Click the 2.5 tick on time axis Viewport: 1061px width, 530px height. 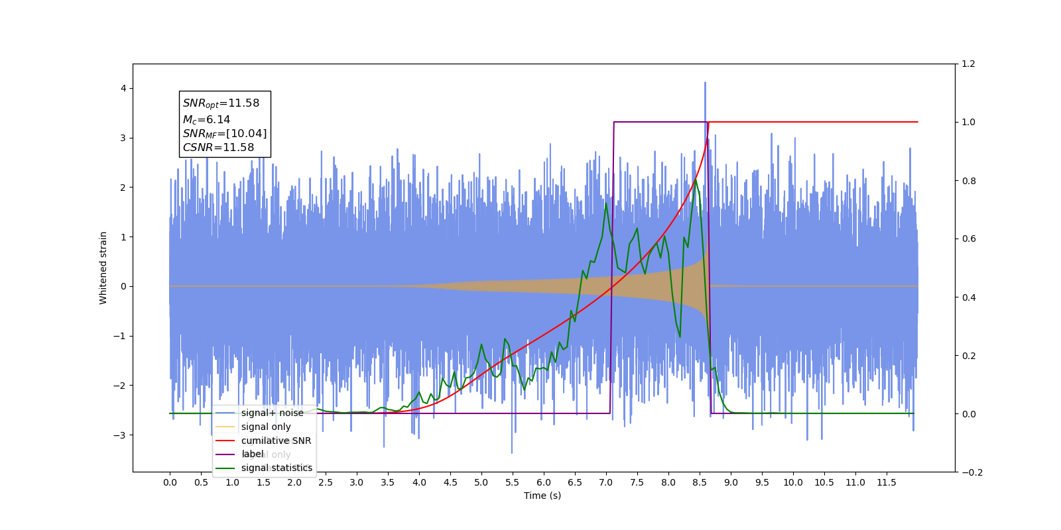[x=326, y=482]
